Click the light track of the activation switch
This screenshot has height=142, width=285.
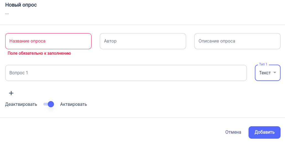point(45,104)
